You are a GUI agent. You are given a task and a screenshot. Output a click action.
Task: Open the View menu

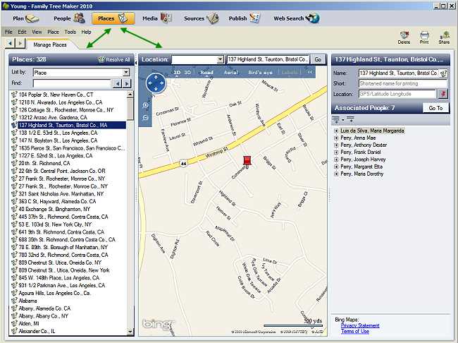(37, 32)
